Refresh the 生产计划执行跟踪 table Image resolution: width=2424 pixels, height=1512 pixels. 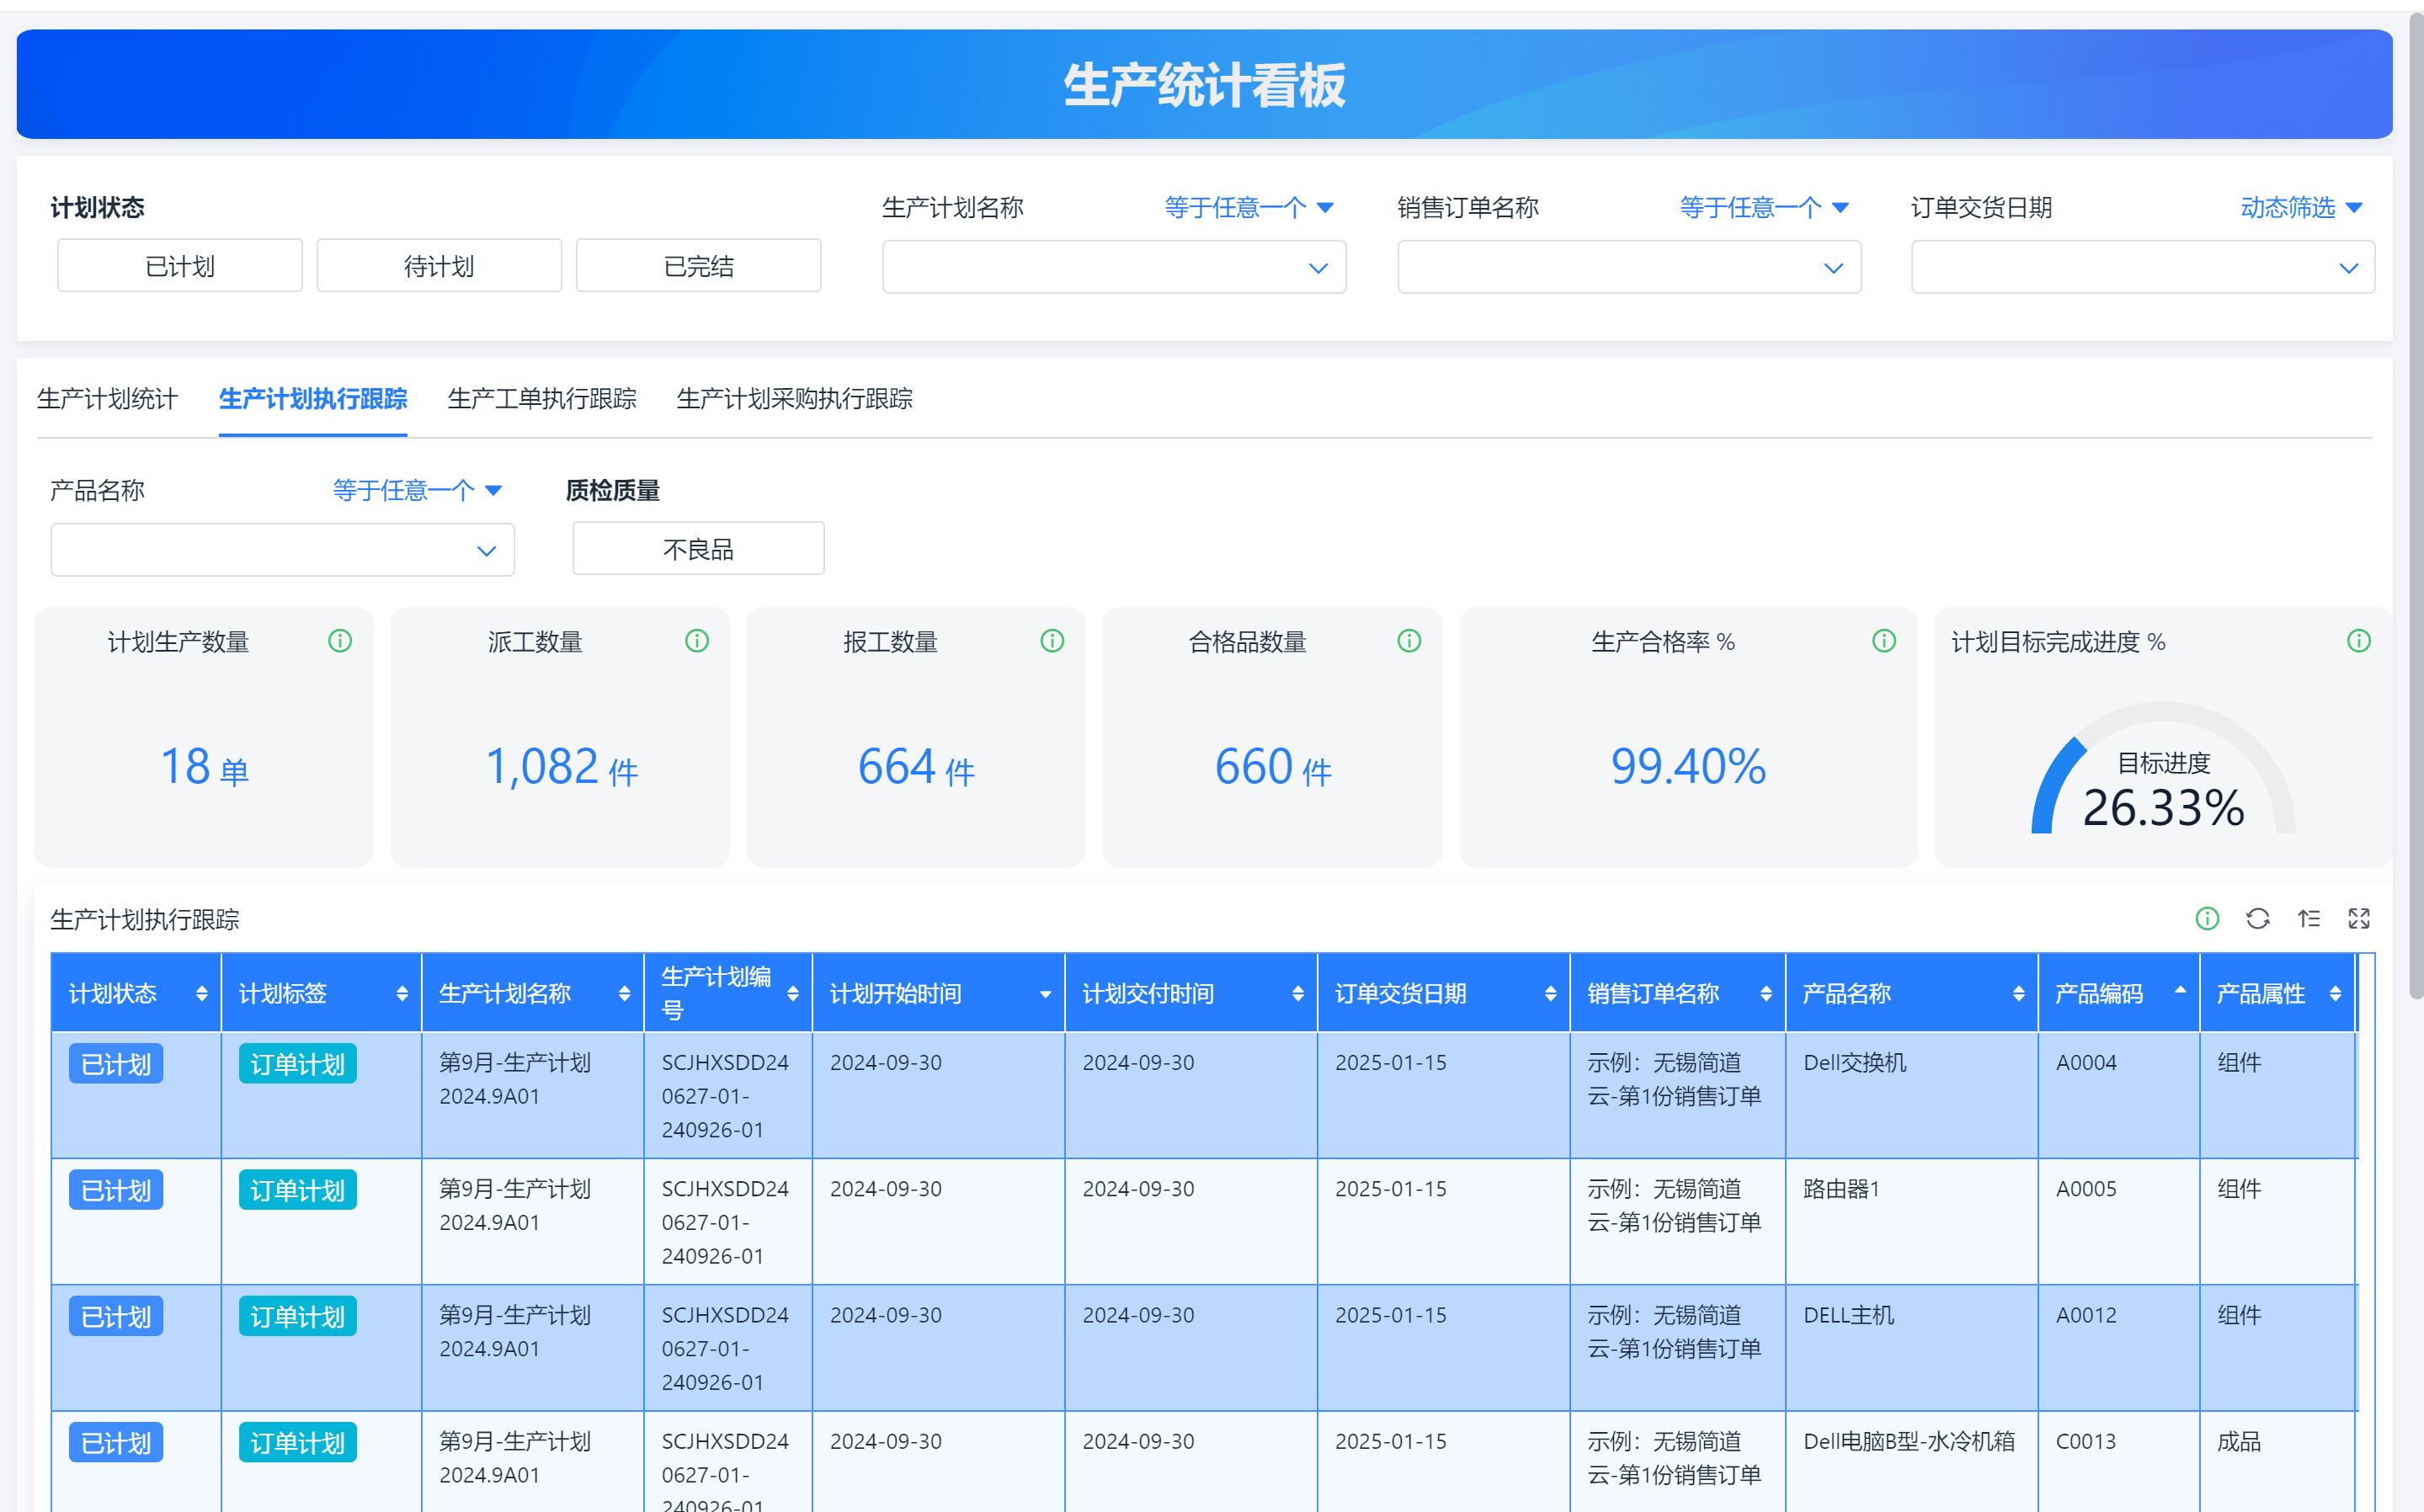(2257, 918)
